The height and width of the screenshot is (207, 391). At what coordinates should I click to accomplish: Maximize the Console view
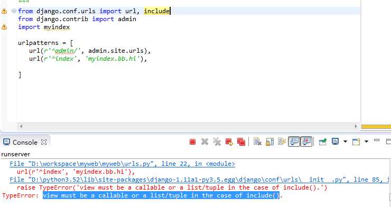click(388, 142)
